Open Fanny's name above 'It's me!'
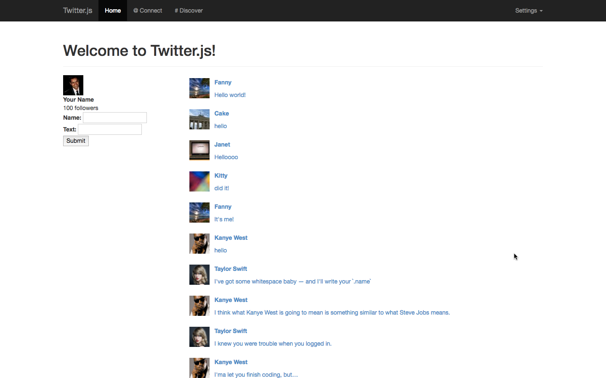606x378 pixels. click(223, 207)
